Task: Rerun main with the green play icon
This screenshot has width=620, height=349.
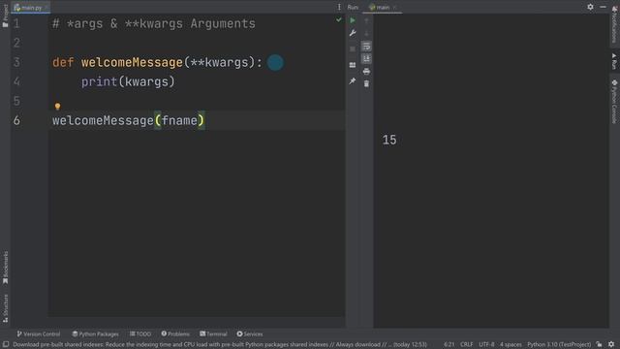Action: [x=353, y=20]
